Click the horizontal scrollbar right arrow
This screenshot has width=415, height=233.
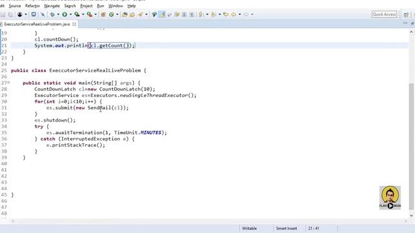pyautogui.click(x=405, y=221)
